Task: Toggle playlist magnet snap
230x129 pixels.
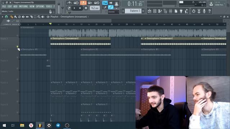Action: [x=6, y=17]
